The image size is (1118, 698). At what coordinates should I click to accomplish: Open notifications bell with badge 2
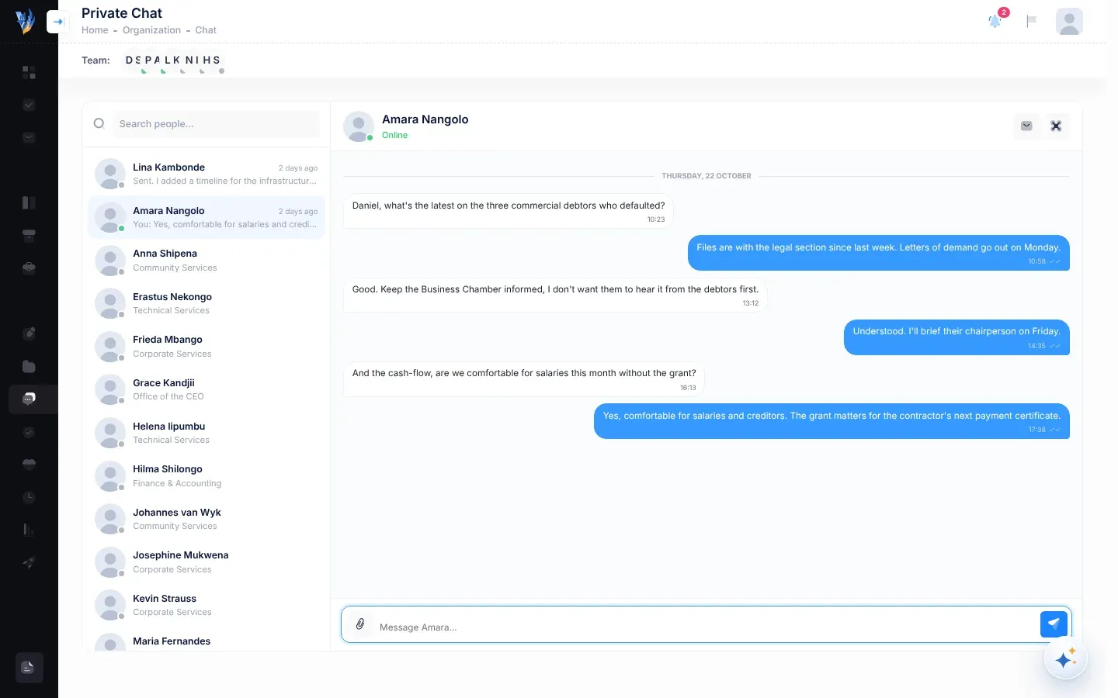pos(995,21)
